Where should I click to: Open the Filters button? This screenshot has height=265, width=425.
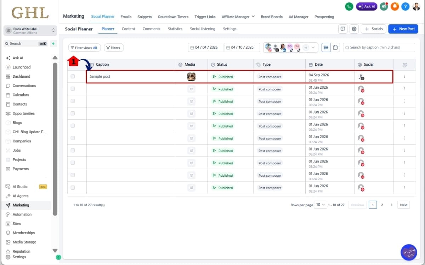click(114, 48)
